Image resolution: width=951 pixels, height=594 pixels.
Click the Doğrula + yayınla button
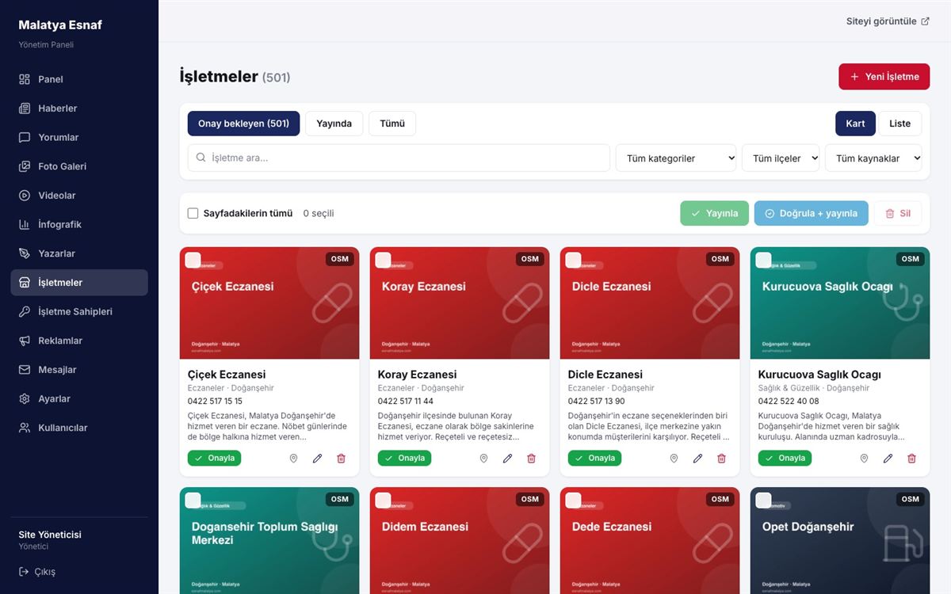coord(812,213)
